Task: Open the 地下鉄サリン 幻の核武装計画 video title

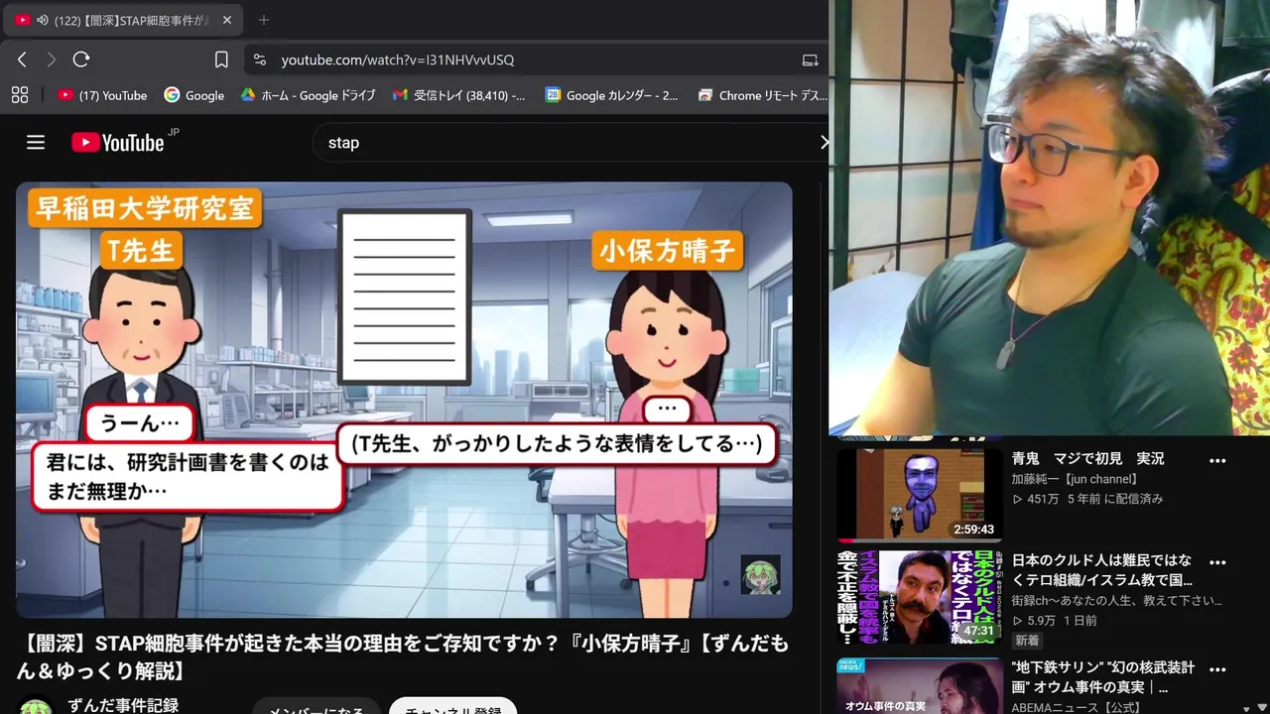Action: pos(1102,677)
